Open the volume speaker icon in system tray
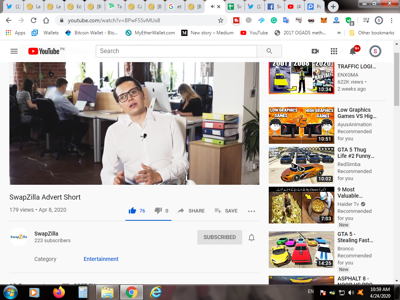The image size is (400, 300). (x=351, y=293)
